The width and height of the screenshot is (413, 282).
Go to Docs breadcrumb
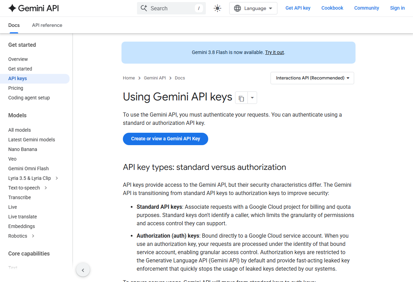tap(180, 78)
